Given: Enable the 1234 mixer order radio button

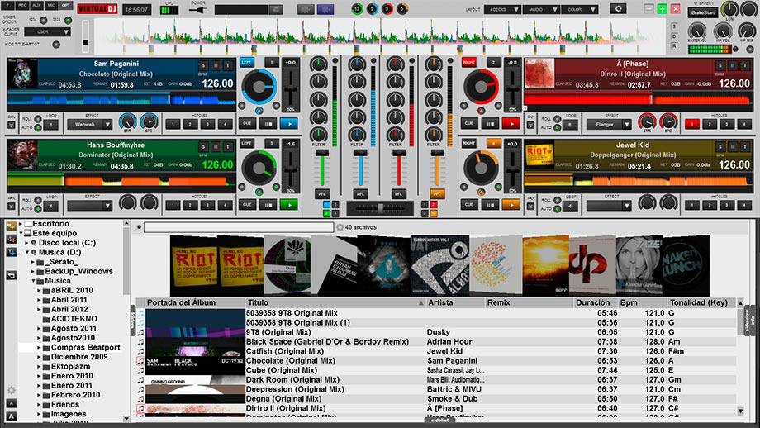Looking at the screenshot, I should [x=43, y=21].
